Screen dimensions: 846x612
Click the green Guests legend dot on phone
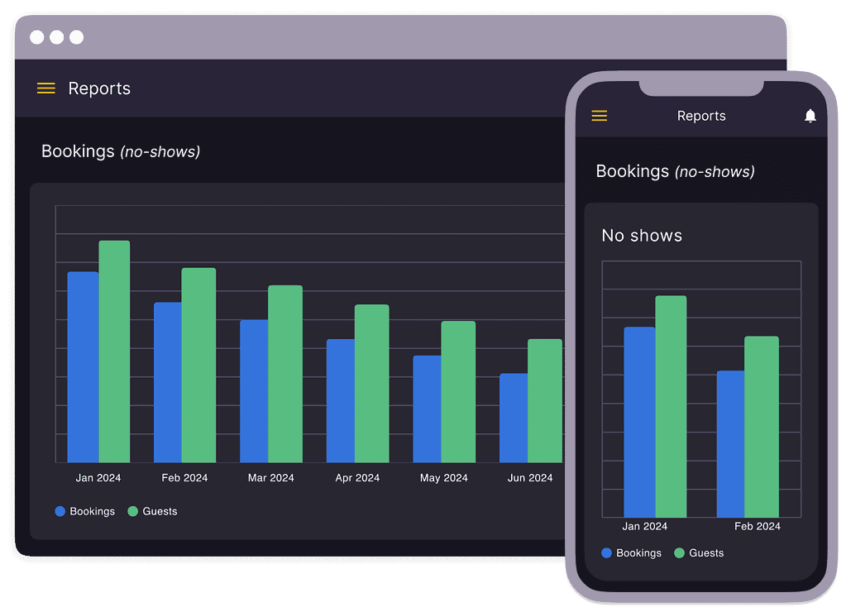[679, 552]
